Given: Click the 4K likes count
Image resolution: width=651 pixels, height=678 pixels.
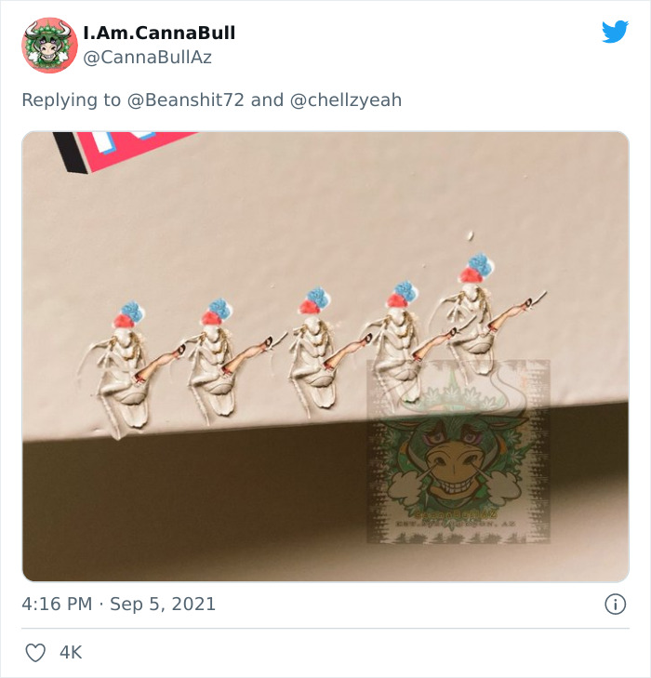Looking at the screenshot, I should coord(71,653).
